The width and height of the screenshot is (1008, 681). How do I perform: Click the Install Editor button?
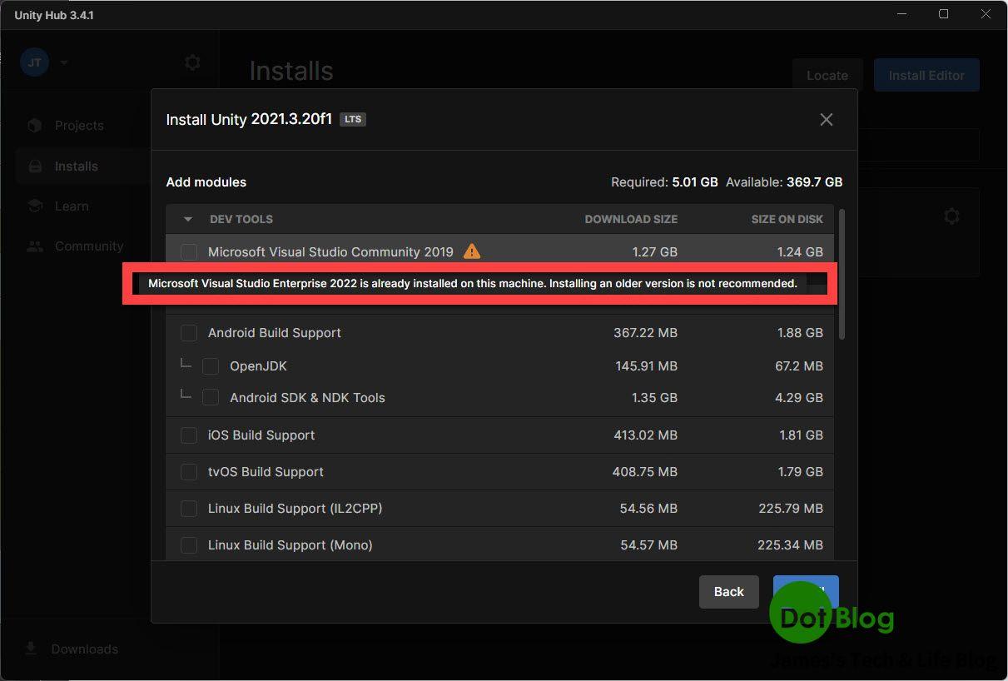click(x=926, y=75)
